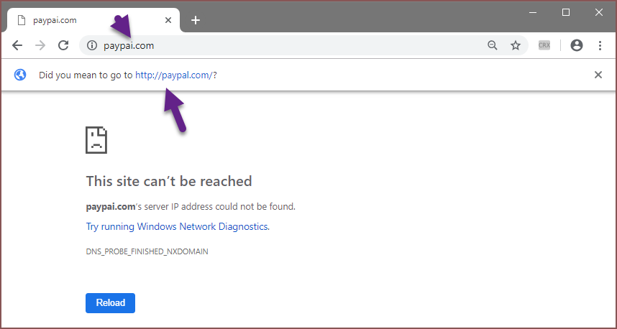Screen dimensions: 617x329
Task: Go back to the previous page
Action: pyautogui.click(x=17, y=45)
